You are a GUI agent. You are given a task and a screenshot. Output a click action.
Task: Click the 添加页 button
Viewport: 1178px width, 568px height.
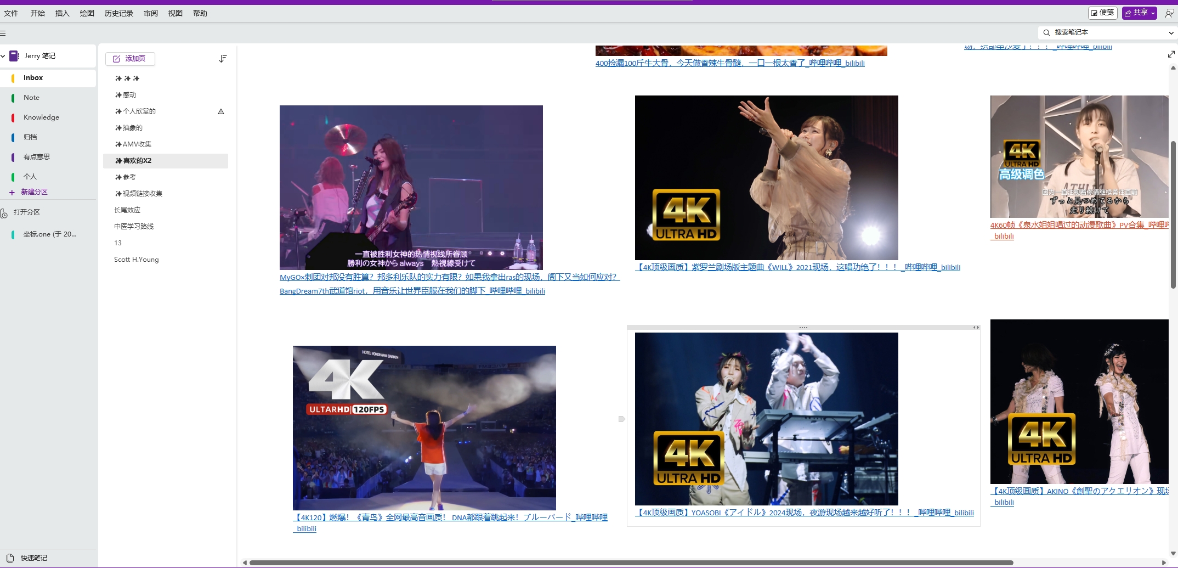tap(130, 59)
